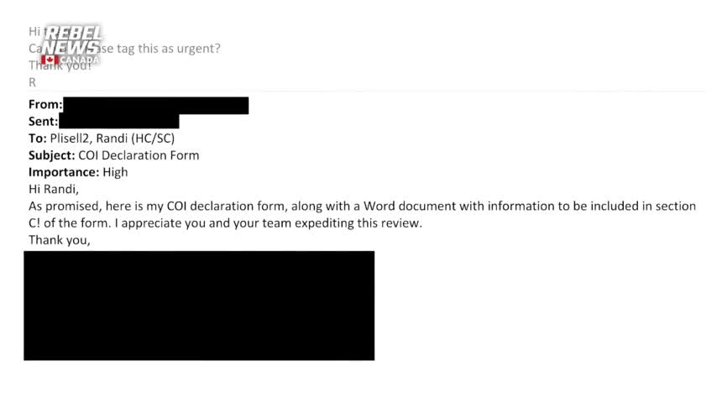Click the single R signature initial
Viewport: 717px width, 403px height.
click(x=32, y=82)
